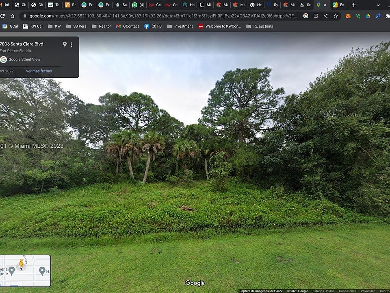Open the MetaMask fox extension
This screenshot has width=390, height=293.
[x=348, y=16]
